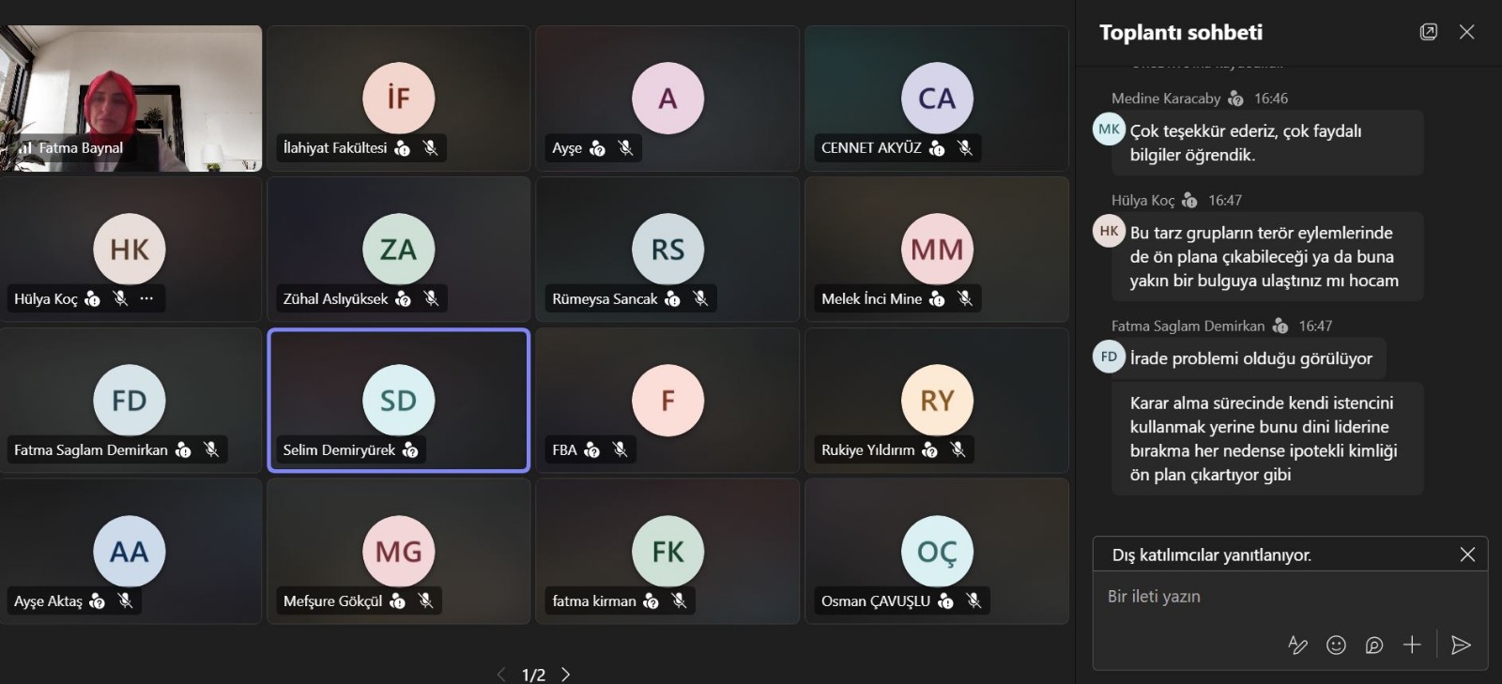Send the chat message with arrow icon
The width and height of the screenshot is (1502, 684).
pyautogui.click(x=1461, y=645)
